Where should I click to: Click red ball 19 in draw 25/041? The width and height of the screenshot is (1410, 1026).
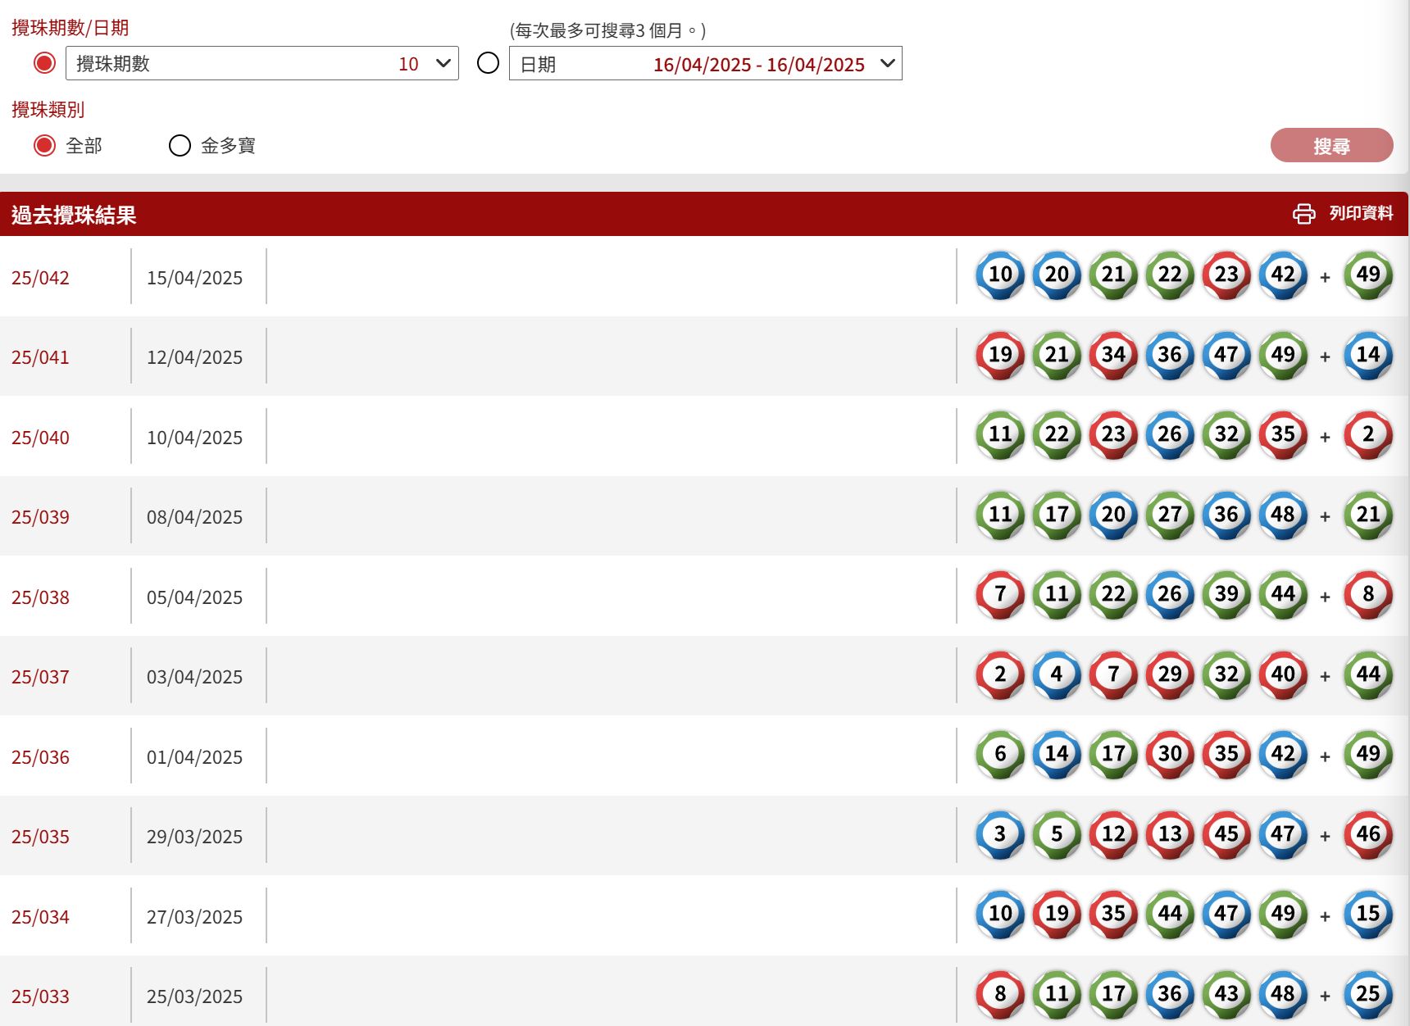coord(999,355)
